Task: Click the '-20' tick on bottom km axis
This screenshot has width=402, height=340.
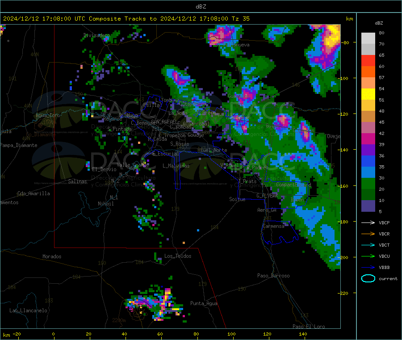Action: pos(17,334)
